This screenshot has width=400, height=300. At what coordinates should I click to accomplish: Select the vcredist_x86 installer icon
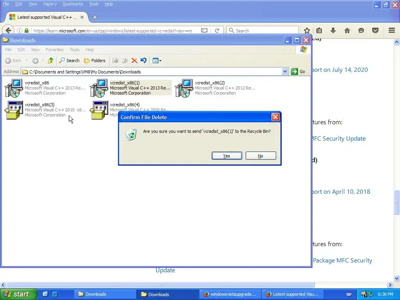point(14,88)
